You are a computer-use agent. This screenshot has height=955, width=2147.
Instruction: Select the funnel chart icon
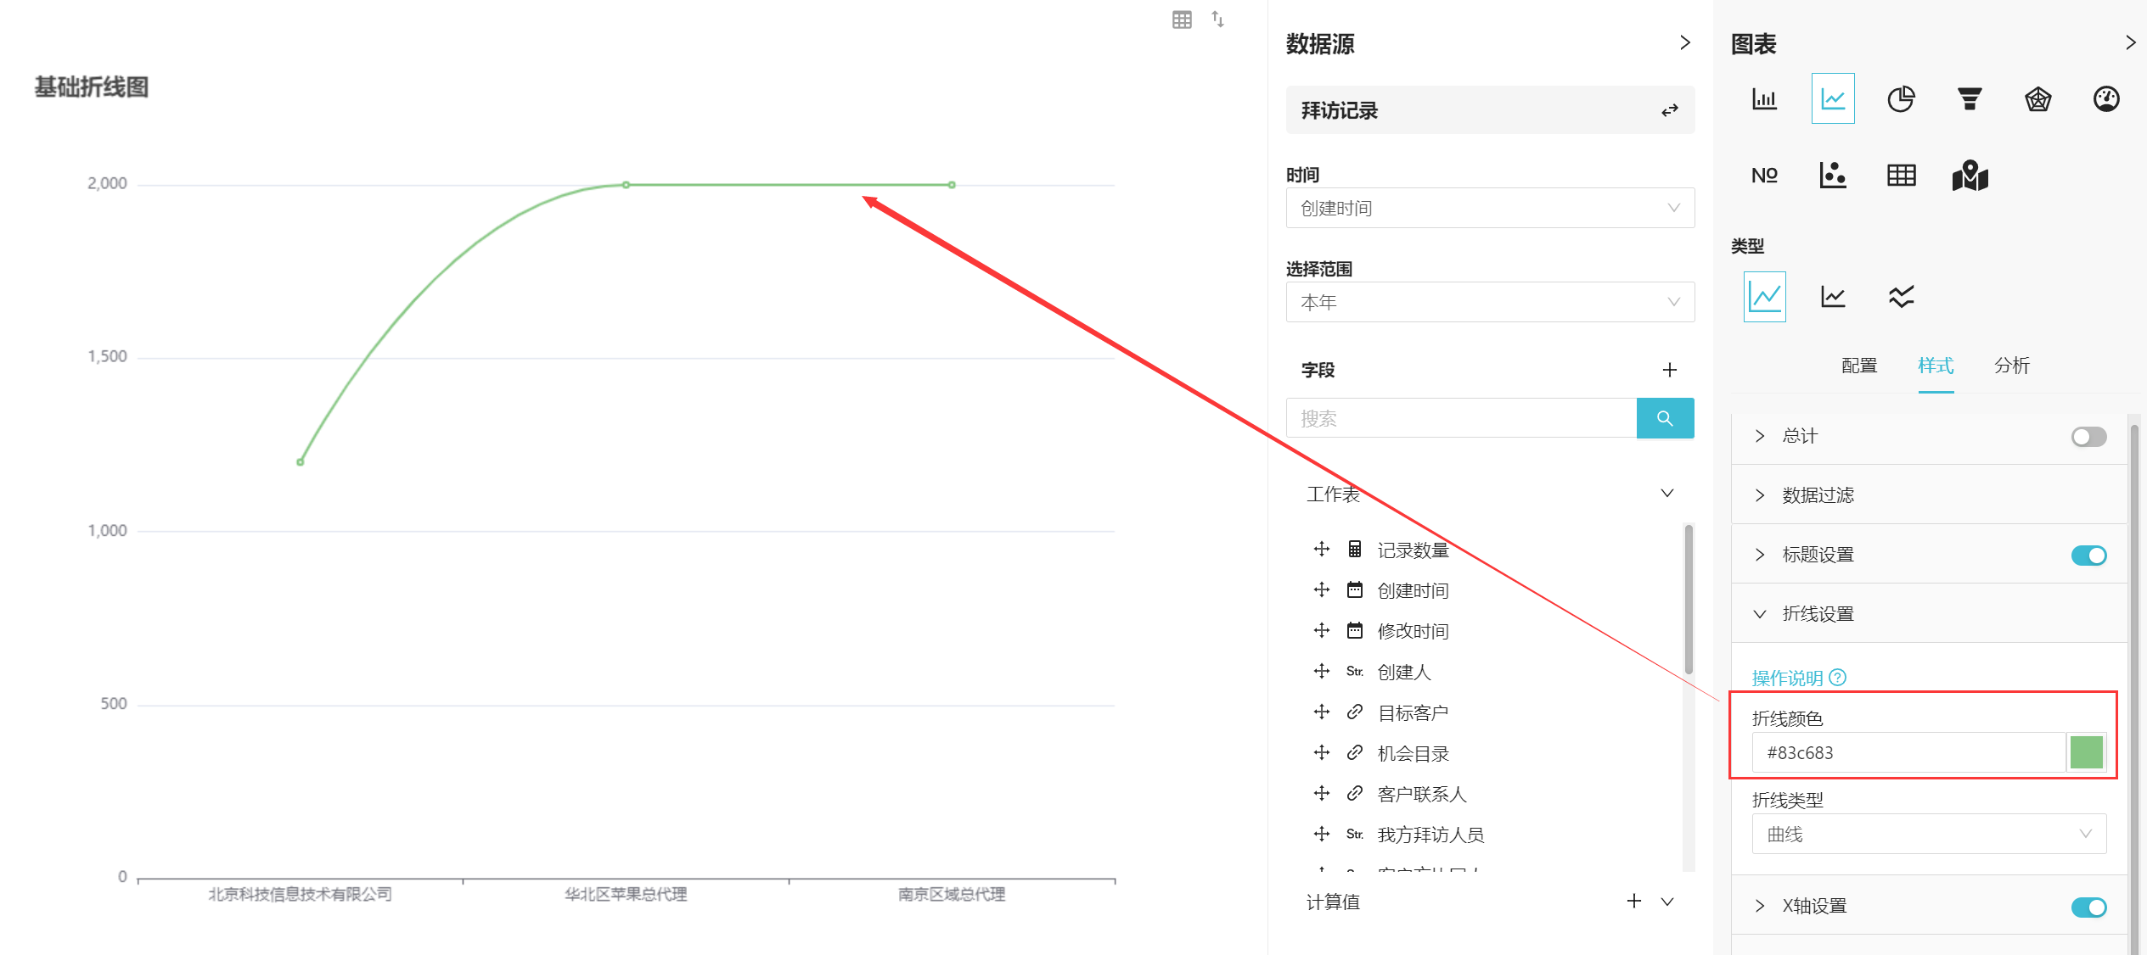1969,99
